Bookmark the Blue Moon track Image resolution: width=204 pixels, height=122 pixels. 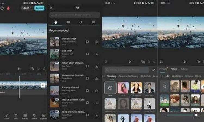click(x=87, y=54)
